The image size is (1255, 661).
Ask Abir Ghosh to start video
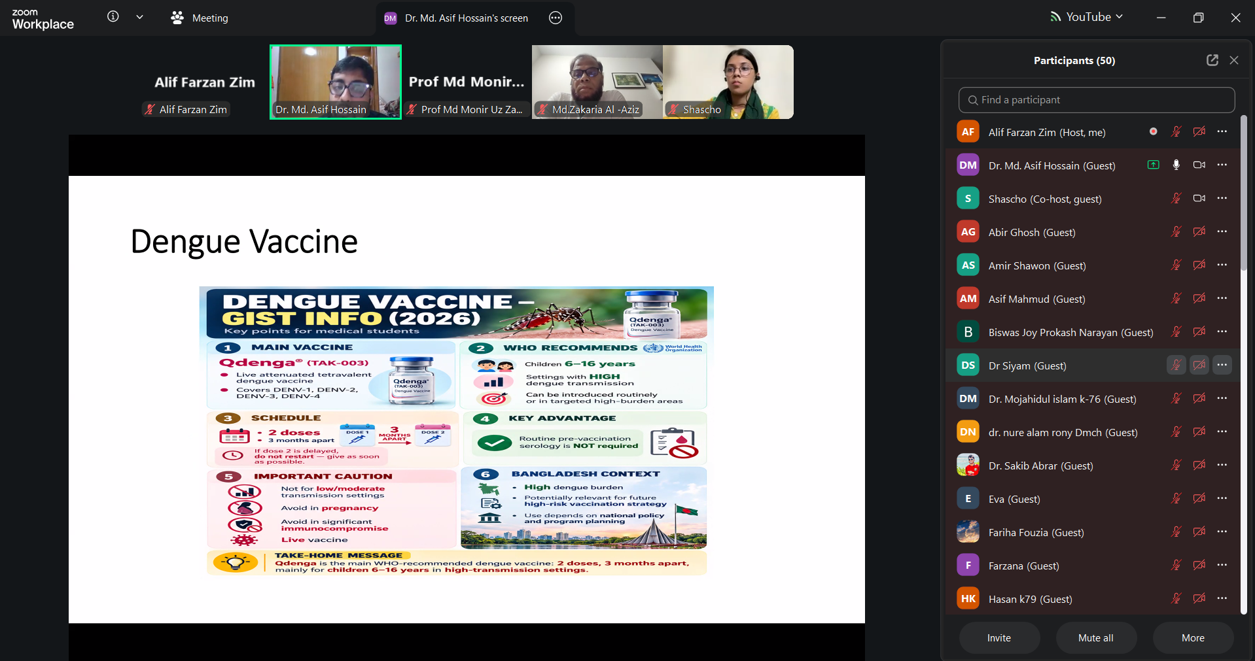(x=1199, y=231)
